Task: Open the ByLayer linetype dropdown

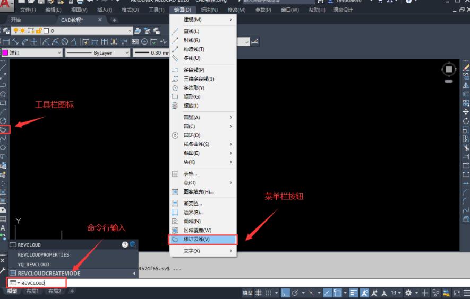Action: pos(97,52)
